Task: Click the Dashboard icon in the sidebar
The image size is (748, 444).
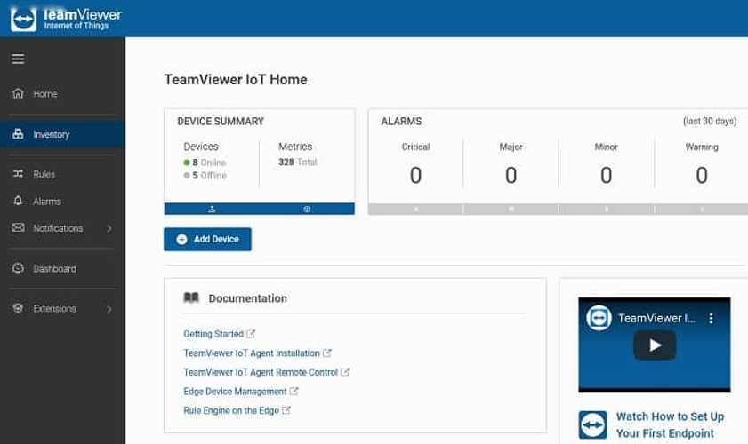Action: coord(18,268)
